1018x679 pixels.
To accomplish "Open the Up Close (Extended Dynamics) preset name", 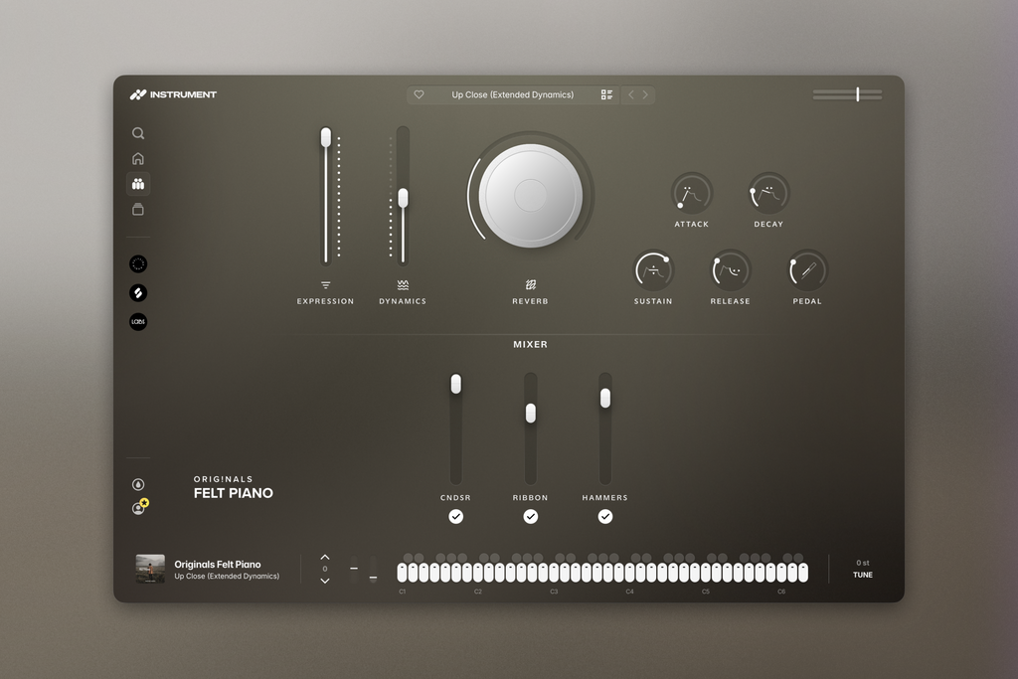I will pyautogui.click(x=513, y=94).
